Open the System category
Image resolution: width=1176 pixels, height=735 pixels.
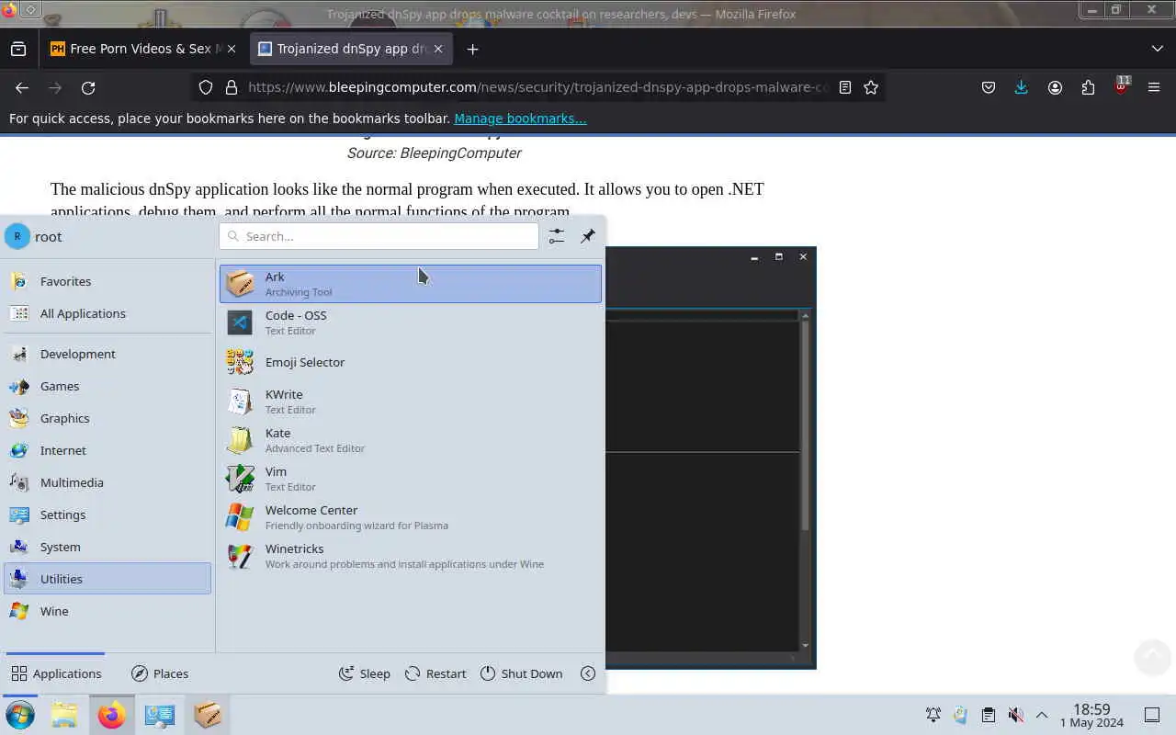tap(107, 547)
